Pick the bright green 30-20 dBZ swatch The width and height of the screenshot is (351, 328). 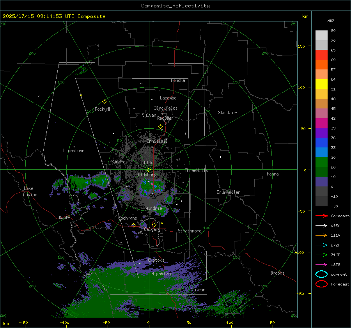click(321, 162)
